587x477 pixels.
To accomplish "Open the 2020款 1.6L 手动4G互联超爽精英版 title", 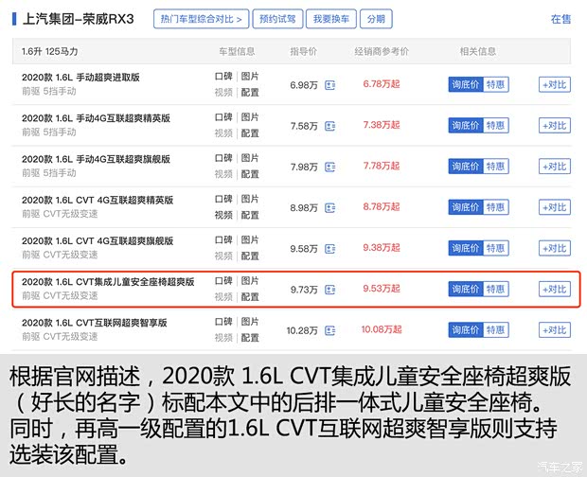I will coord(96,118).
